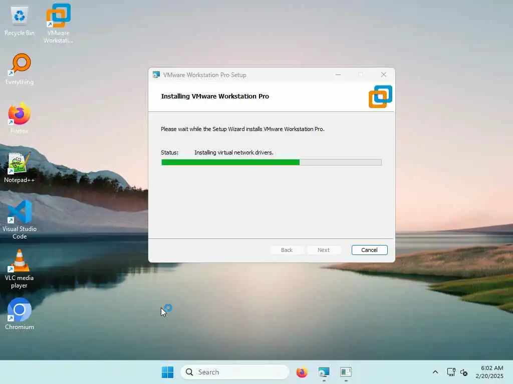Click the VMware logo in the setup header
This screenshot has width=513, height=384.
pyautogui.click(x=380, y=96)
